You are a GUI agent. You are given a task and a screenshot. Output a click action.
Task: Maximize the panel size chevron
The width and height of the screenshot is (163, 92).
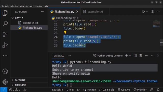click(x=152, y=56)
